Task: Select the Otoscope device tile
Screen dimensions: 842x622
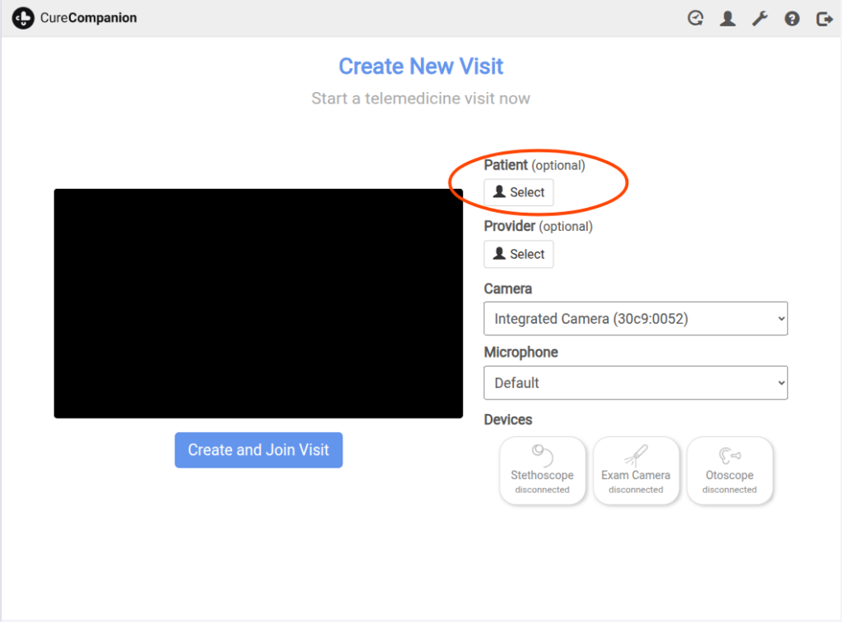Action: (x=729, y=470)
